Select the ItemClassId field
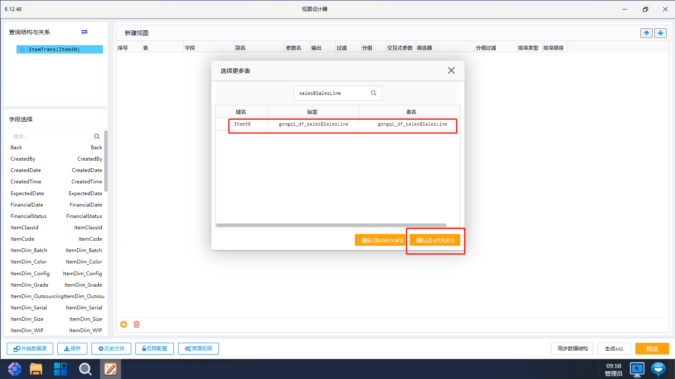675x379 pixels. click(x=56, y=228)
